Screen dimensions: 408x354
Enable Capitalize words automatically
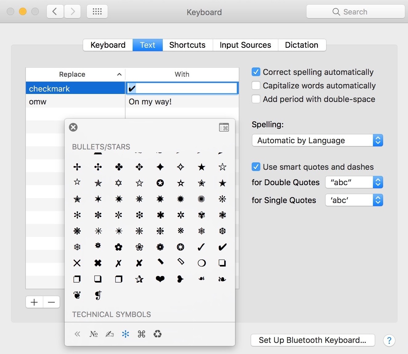(x=256, y=86)
